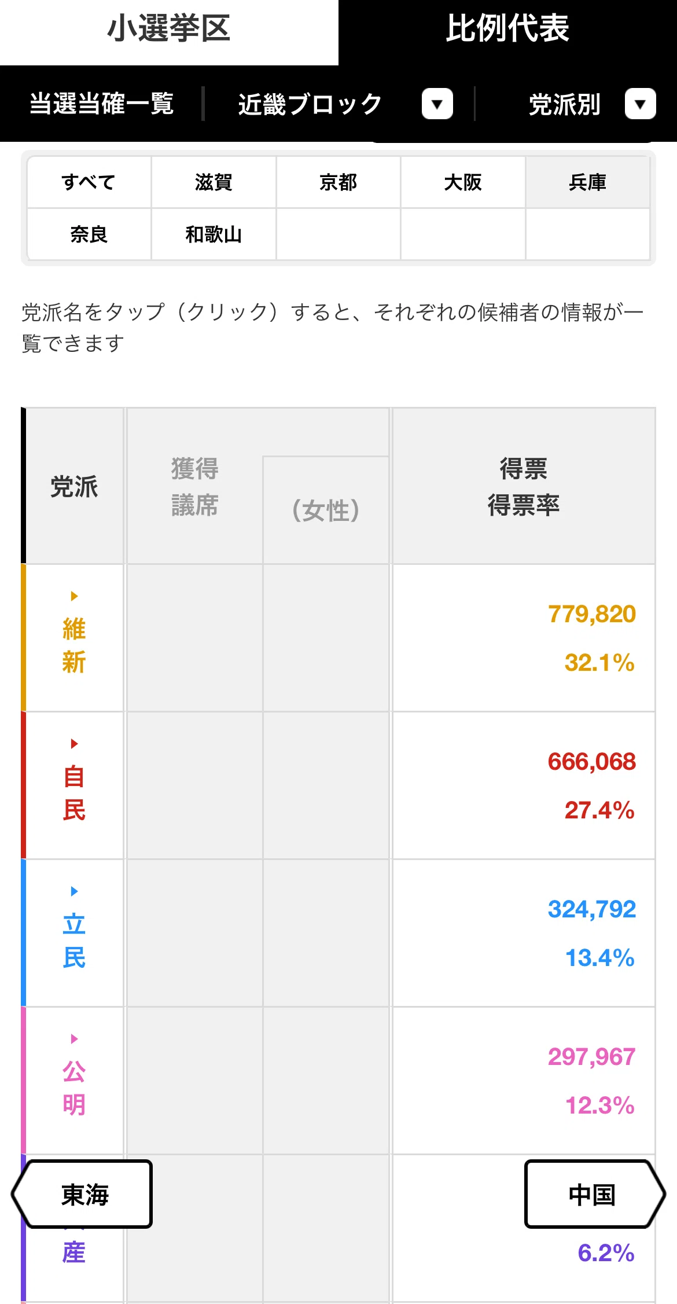This screenshot has width=677, height=1304.
Task: Select the 和歌山 prefecture filter
Action: pyautogui.click(x=214, y=234)
